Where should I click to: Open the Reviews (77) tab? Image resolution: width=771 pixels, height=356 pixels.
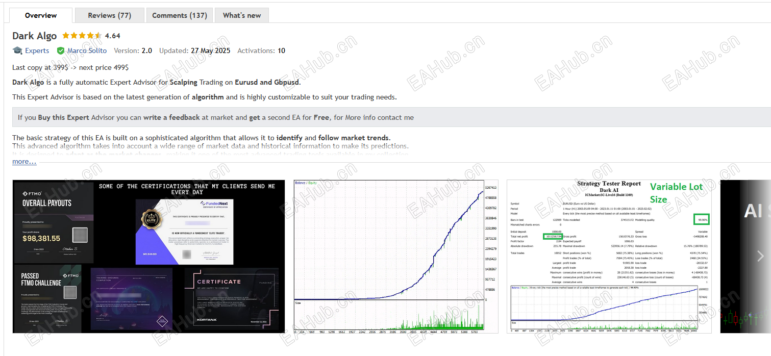(109, 15)
